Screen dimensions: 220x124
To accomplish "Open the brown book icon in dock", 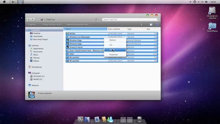I will (104, 119).
